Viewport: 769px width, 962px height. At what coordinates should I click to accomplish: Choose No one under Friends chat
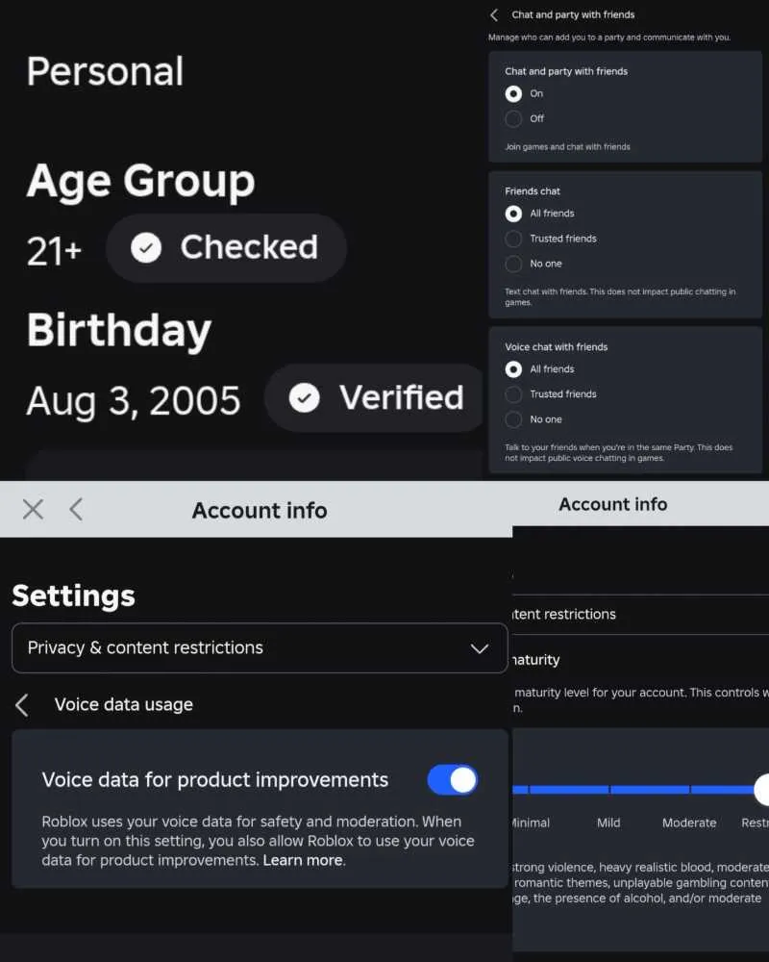[514, 264]
